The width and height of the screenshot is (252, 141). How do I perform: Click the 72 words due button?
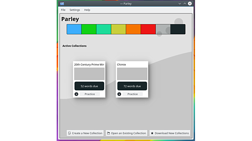[132, 86]
